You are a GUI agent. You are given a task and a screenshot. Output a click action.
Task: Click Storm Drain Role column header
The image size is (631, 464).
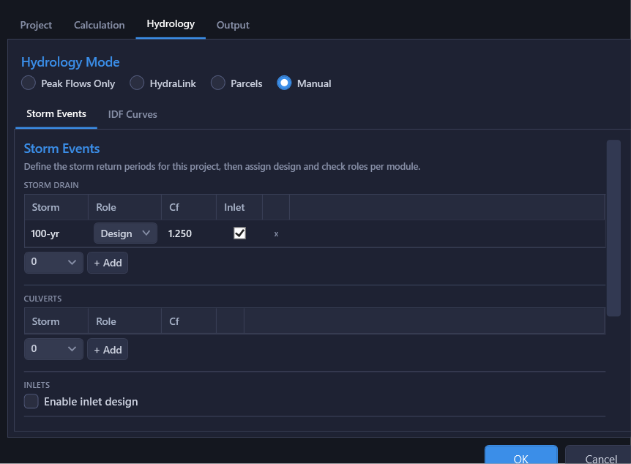(124, 207)
